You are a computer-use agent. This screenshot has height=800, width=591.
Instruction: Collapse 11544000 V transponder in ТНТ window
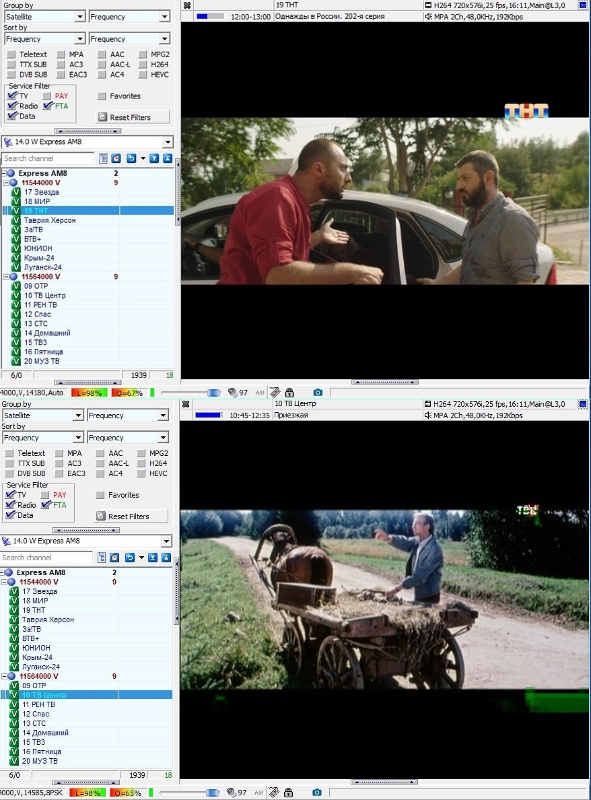[6, 182]
